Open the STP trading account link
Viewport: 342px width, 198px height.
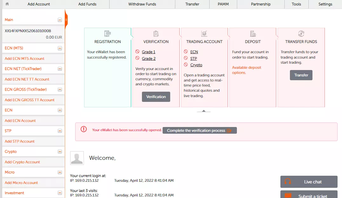click(x=193, y=59)
